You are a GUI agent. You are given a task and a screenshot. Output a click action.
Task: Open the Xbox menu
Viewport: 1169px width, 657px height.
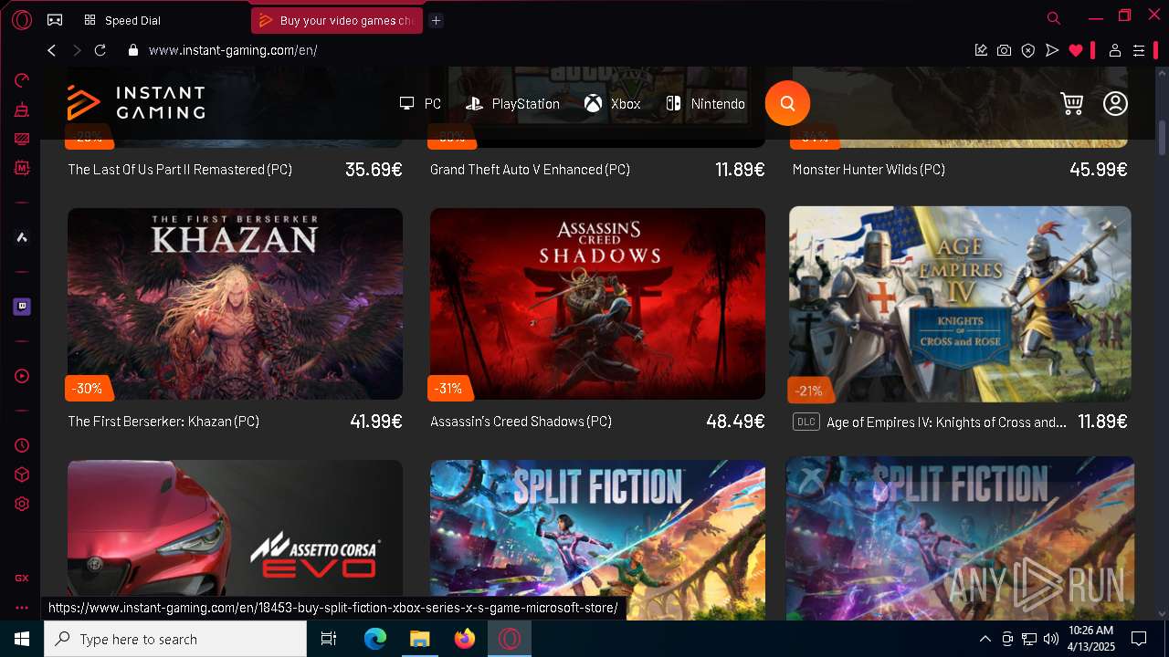coord(613,104)
